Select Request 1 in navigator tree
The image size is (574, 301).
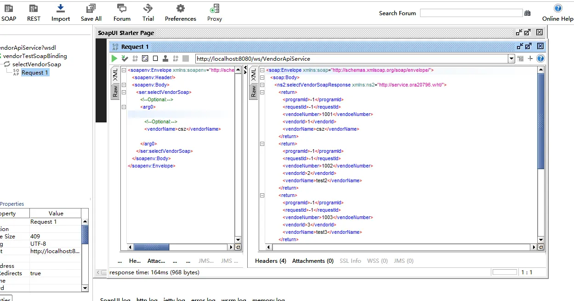click(x=34, y=72)
